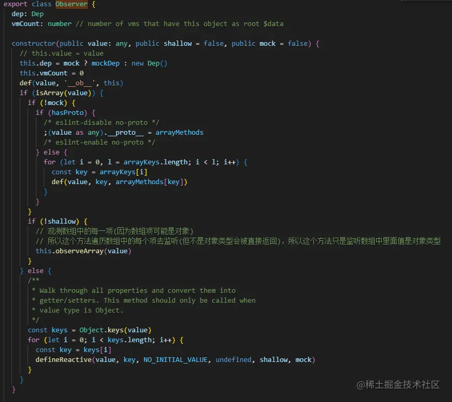Screen dimensions: 452x402
Task: Click the 'new Dep()' expression
Action: coord(149,63)
